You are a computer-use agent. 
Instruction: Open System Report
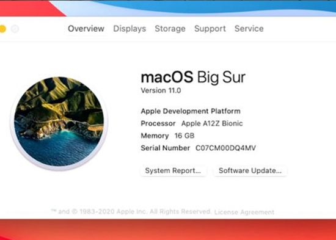(173, 171)
